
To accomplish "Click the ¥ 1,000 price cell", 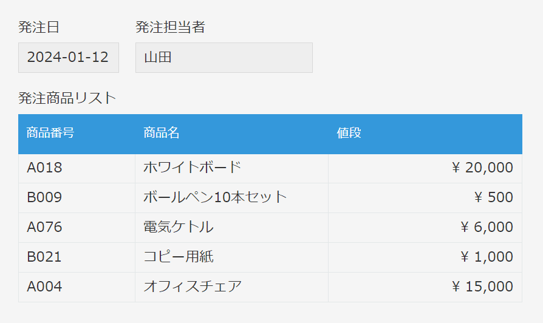I will pos(425,257).
